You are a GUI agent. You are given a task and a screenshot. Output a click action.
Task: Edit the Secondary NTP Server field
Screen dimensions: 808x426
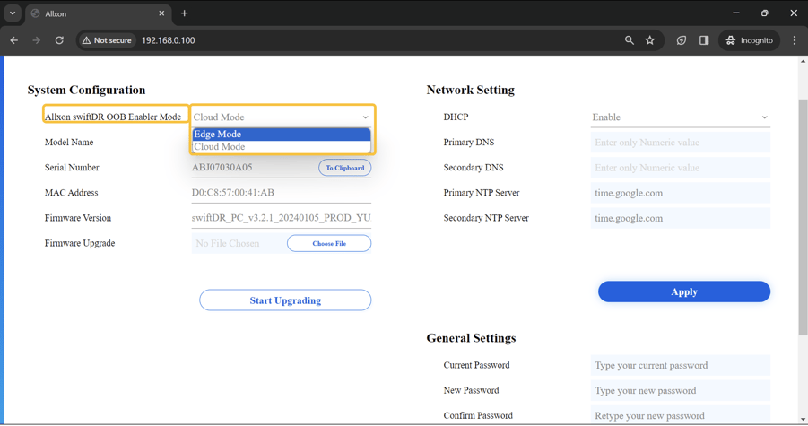point(680,218)
